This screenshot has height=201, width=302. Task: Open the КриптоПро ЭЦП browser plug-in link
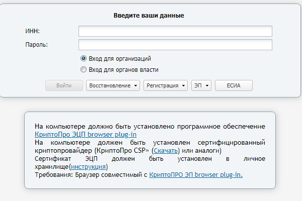(86, 135)
